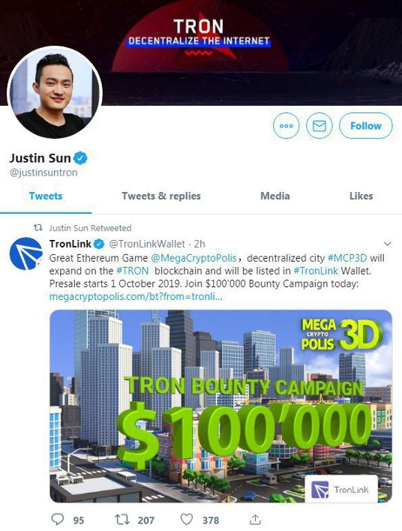Open the @MegaCryptoPolis mention link
Viewport: 402px width, 531px height.
[193, 258]
